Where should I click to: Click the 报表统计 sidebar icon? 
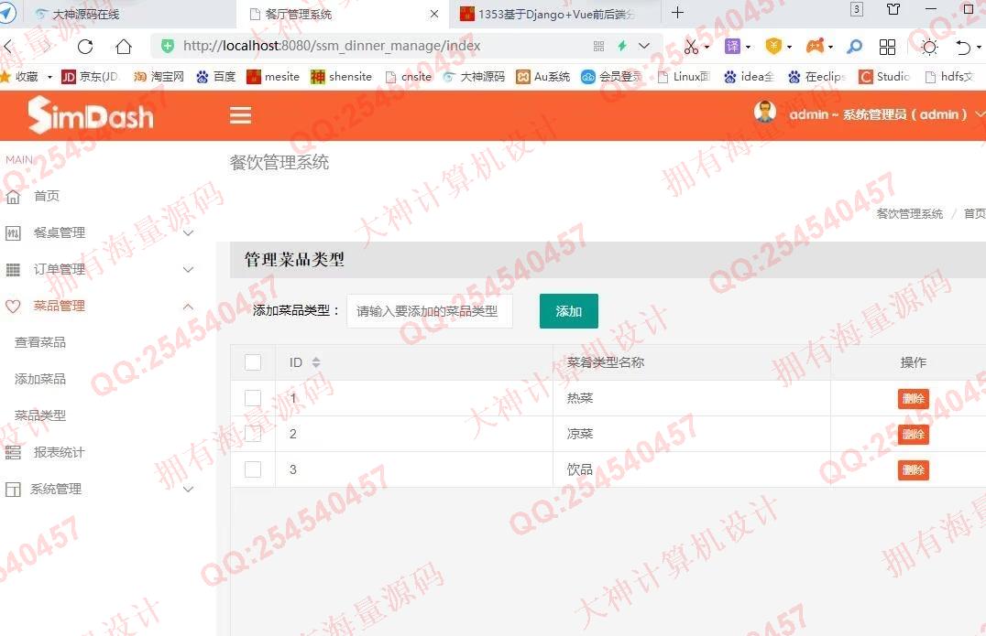coord(13,453)
